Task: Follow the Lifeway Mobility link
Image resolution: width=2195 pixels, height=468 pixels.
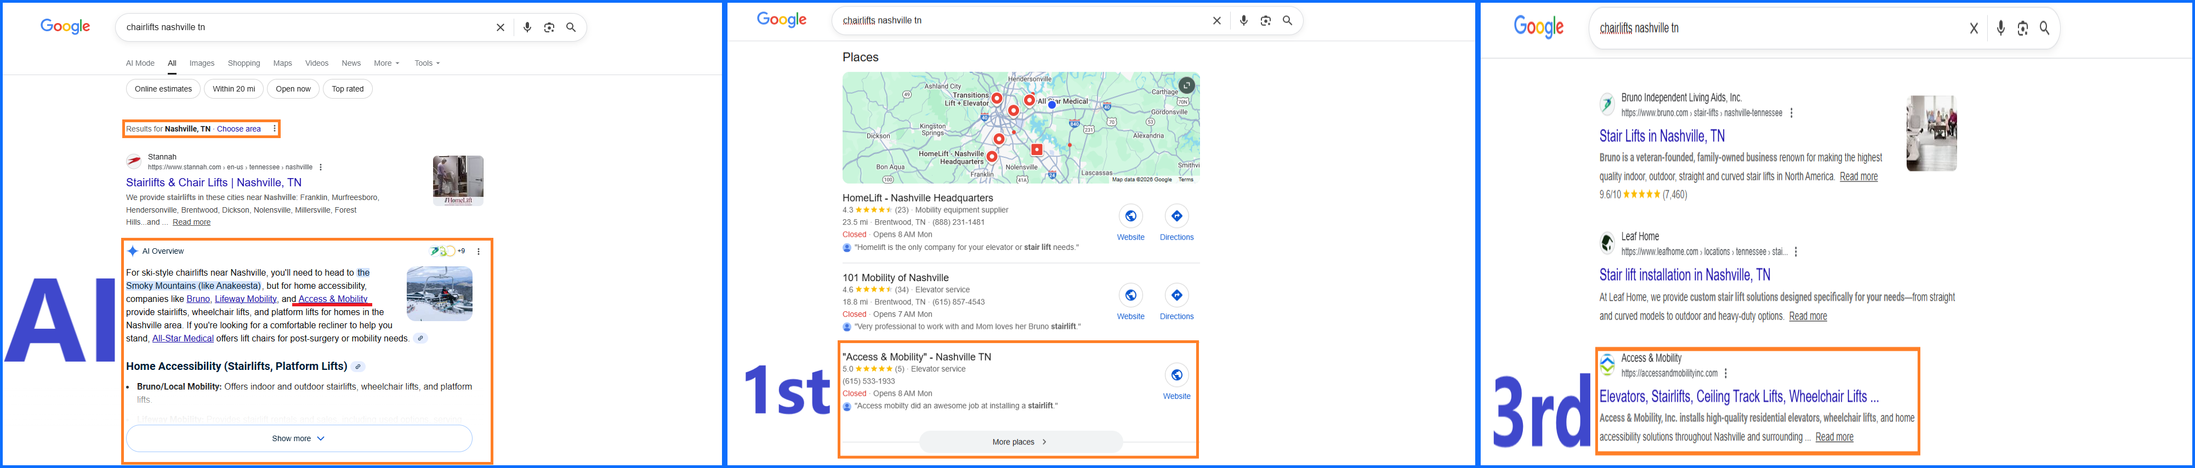Action: (x=246, y=299)
